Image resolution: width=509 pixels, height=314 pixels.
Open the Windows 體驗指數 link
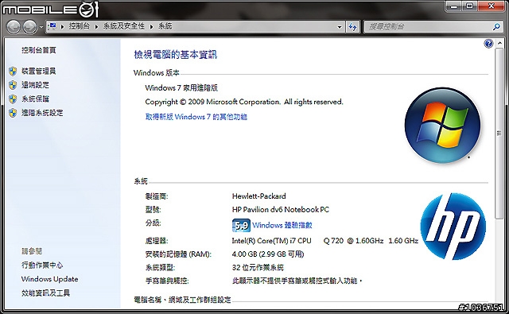(282, 225)
